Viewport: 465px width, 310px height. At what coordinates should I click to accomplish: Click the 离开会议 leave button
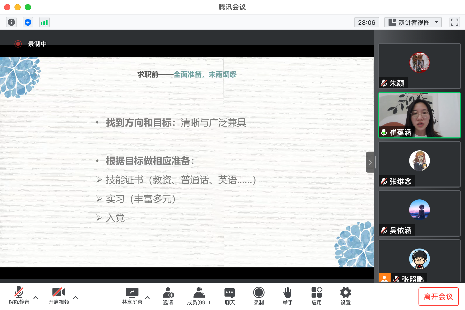coord(438,297)
